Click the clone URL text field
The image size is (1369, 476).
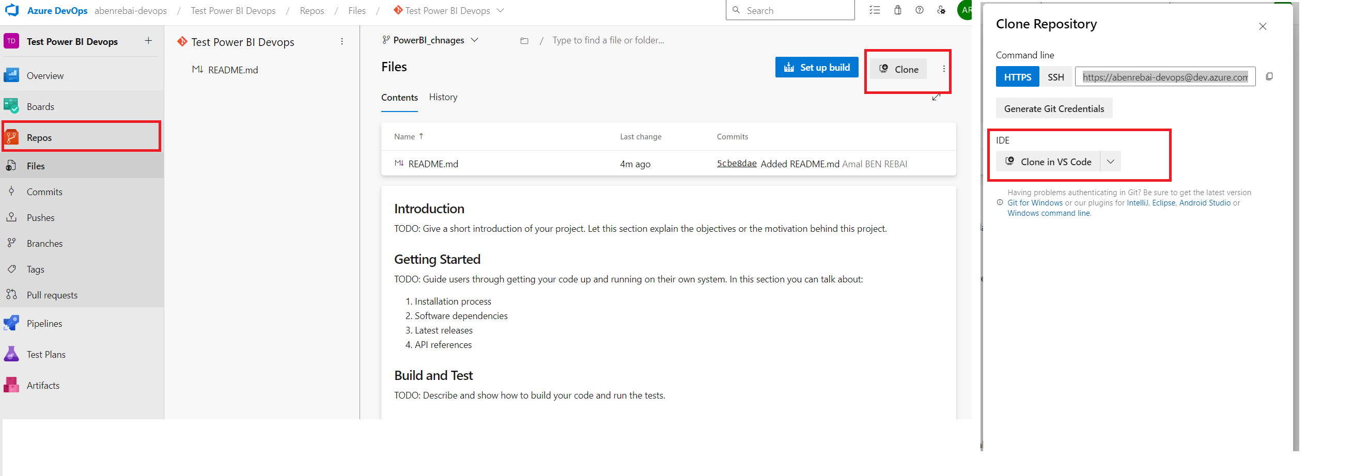(x=1165, y=76)
